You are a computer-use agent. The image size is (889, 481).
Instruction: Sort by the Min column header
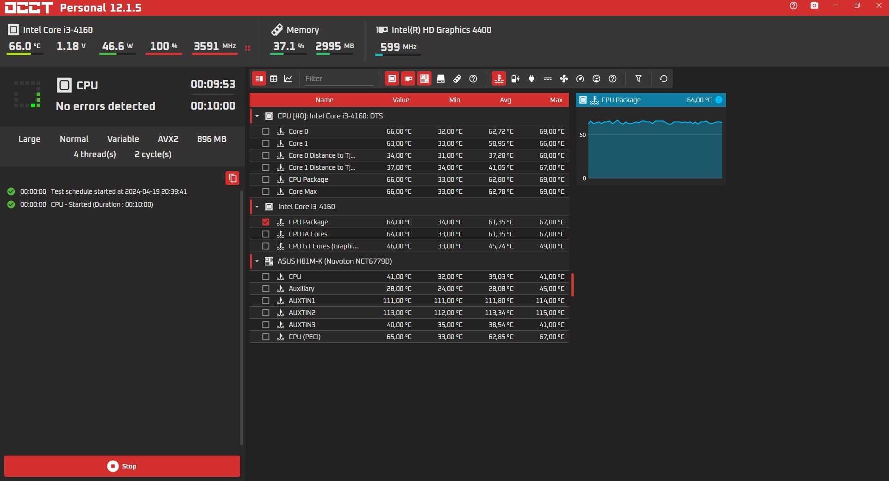coord(455,100)
